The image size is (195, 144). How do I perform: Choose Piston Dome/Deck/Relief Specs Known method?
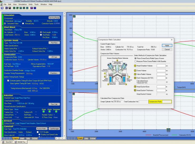pos(135,58)
